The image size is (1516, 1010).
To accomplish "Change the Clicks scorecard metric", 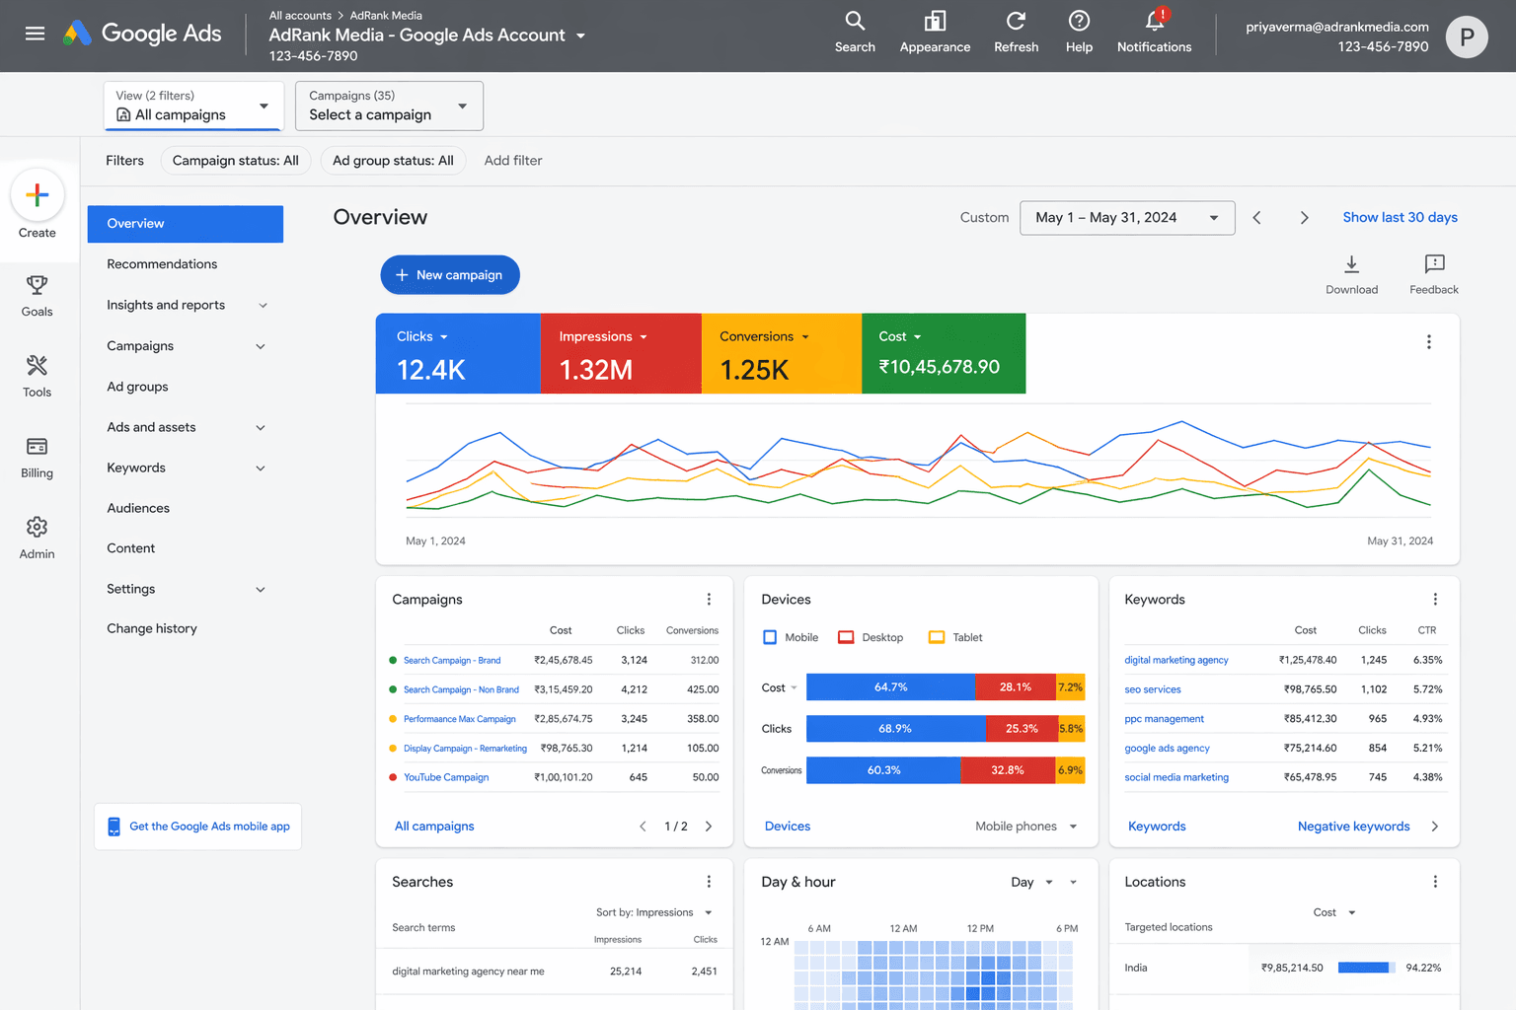I will pos(422,336).
